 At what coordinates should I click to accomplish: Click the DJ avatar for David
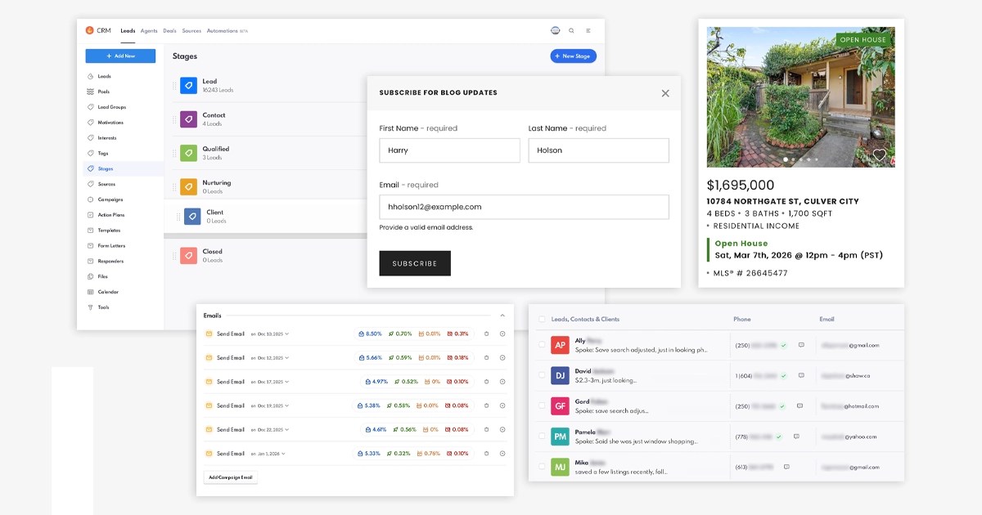pyautogui.click(x=560, y=375)
